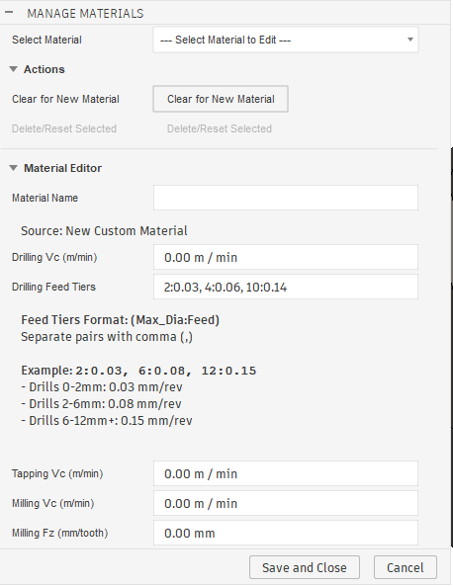Screen dimensions: 453x586
Task: Edit the Milling Vc value field
Action: pyautogui.click(x=286, y=503)
